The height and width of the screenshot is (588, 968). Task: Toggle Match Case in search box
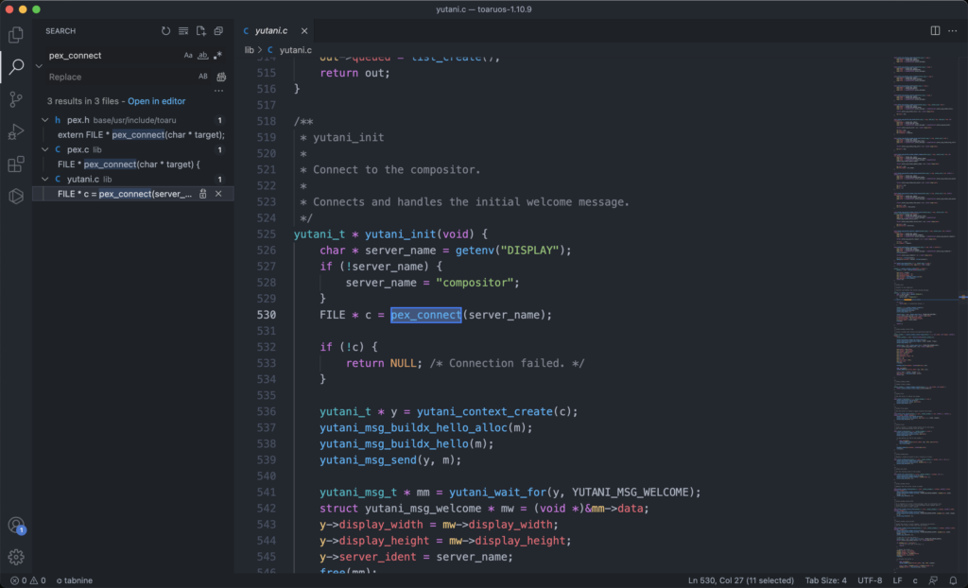tap(188, 56)
